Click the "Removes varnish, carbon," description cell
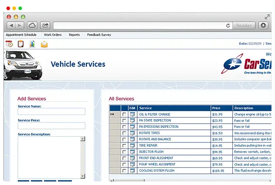Viewport: 275px width, 185px height. tap(252, 152)
